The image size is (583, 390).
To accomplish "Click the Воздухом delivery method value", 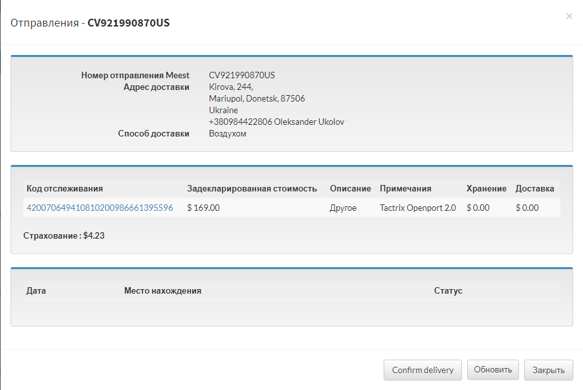I will point(227,133).
